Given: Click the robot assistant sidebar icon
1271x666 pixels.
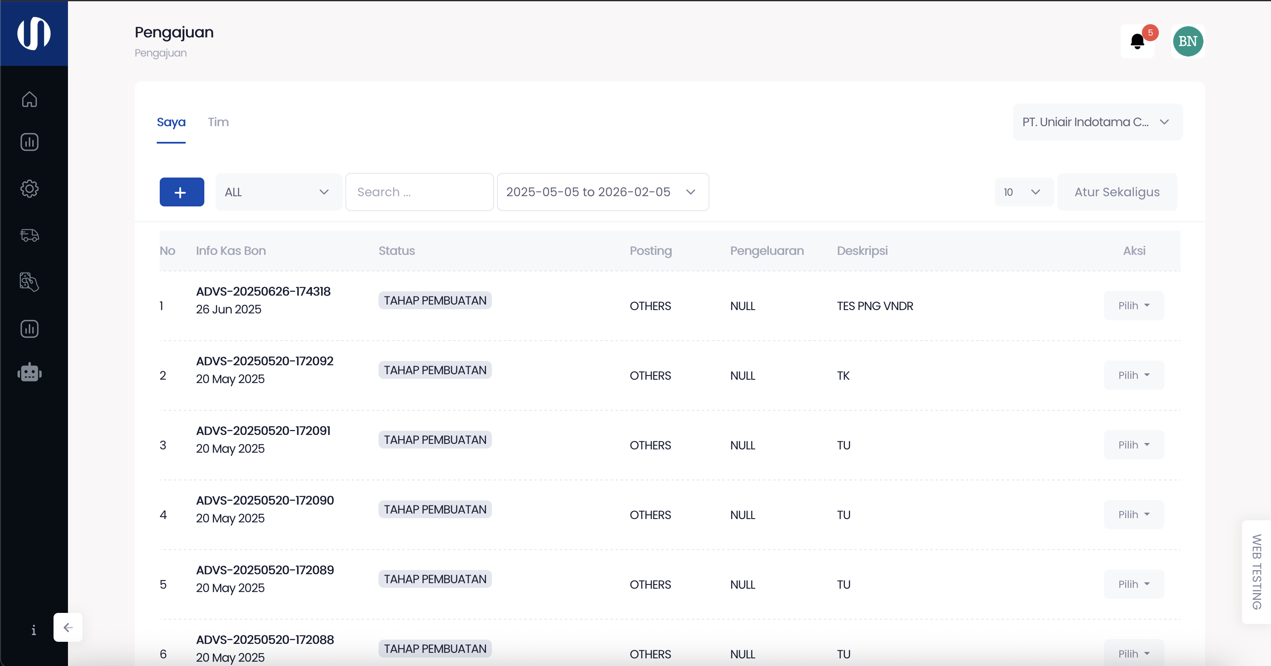Looking at the screenshot, I should [30, 373].
